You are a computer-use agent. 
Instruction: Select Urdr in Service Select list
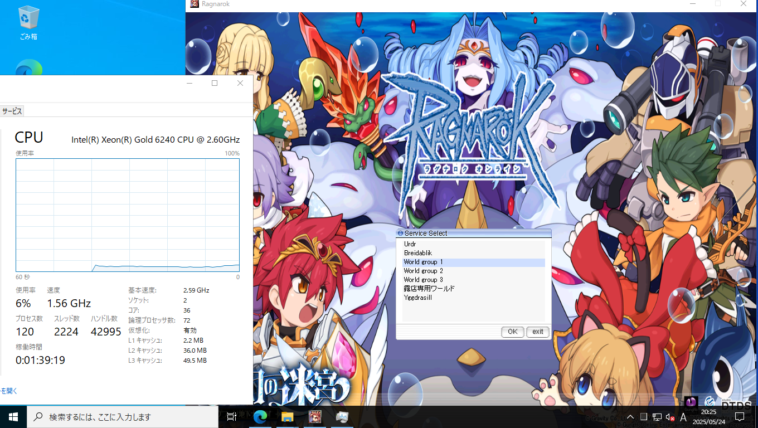(x=473, y=244)
